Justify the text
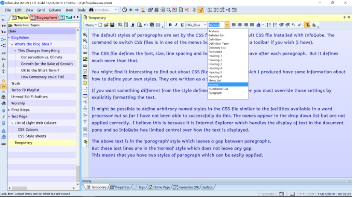Screen dimensions: 353x198 (252, 25)
